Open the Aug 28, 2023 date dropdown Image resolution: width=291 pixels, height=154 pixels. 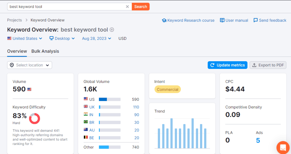click(x=97, y=38)
